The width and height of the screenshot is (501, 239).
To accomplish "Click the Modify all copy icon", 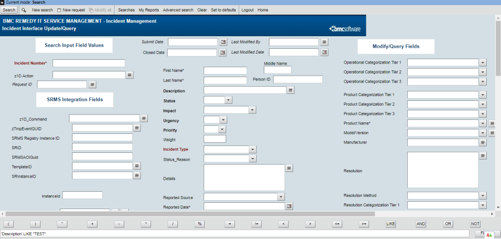I will (91, 10).
